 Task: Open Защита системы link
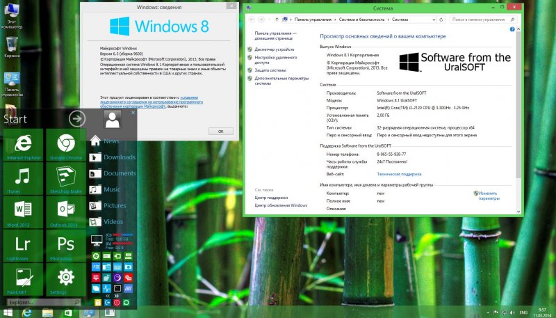pyautogui.click(x=270, y=70)
